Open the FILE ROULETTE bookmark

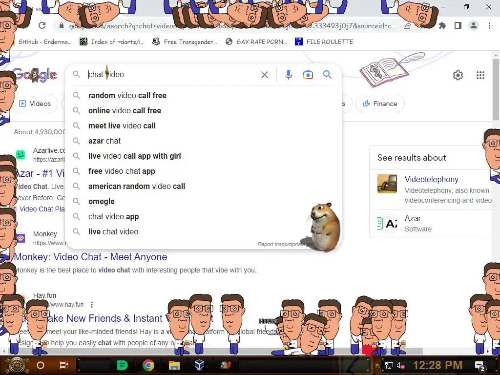click(x=324, y=42)
